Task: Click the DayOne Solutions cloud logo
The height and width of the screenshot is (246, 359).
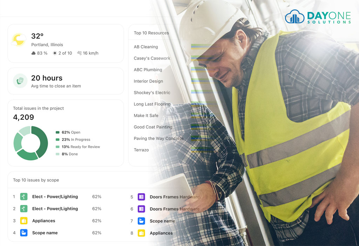Action: 294,16
